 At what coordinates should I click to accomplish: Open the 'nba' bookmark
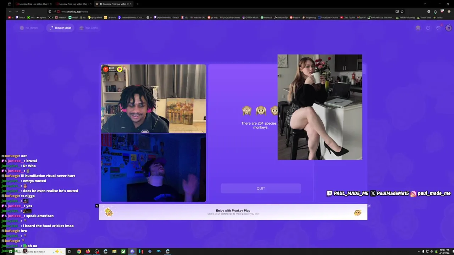(185, 17)
